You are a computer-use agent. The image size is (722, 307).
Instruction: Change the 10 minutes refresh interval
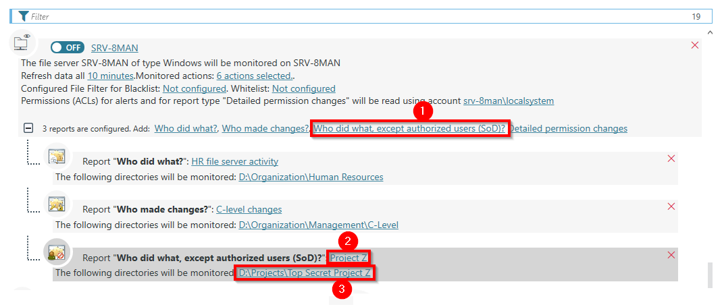[110, 76]
